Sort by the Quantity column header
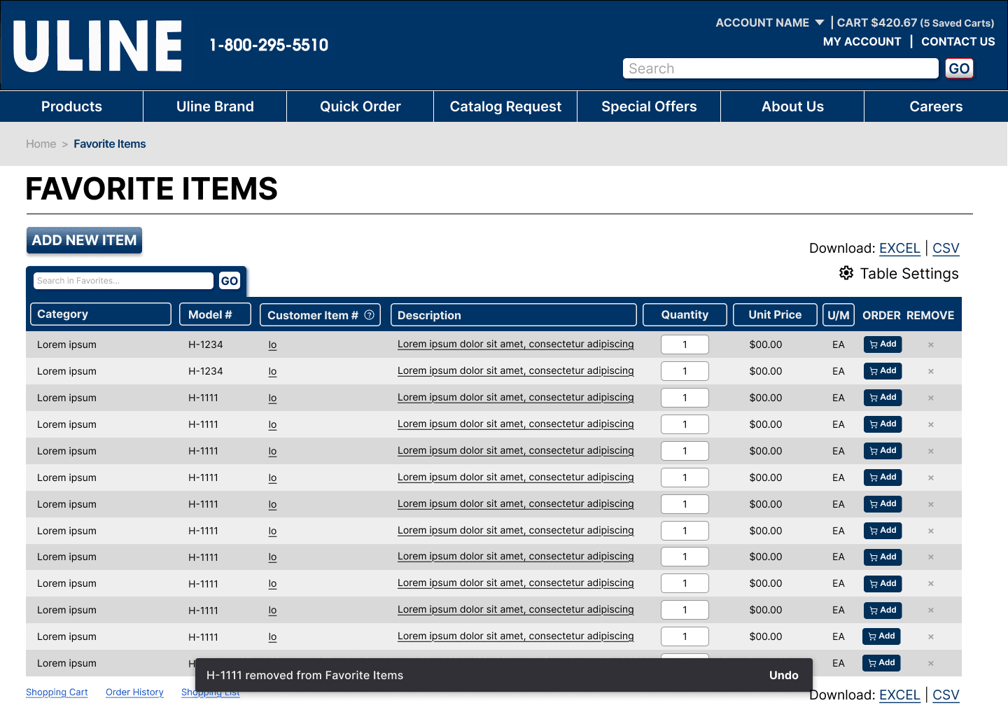This screenshot has width=1008, height=717. point(685,315)
